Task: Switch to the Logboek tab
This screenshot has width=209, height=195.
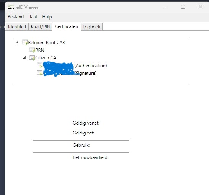Action: (x=91, y=27)
